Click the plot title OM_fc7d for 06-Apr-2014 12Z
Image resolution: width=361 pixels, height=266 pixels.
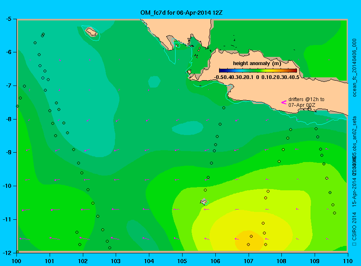[x=181, y=13]
